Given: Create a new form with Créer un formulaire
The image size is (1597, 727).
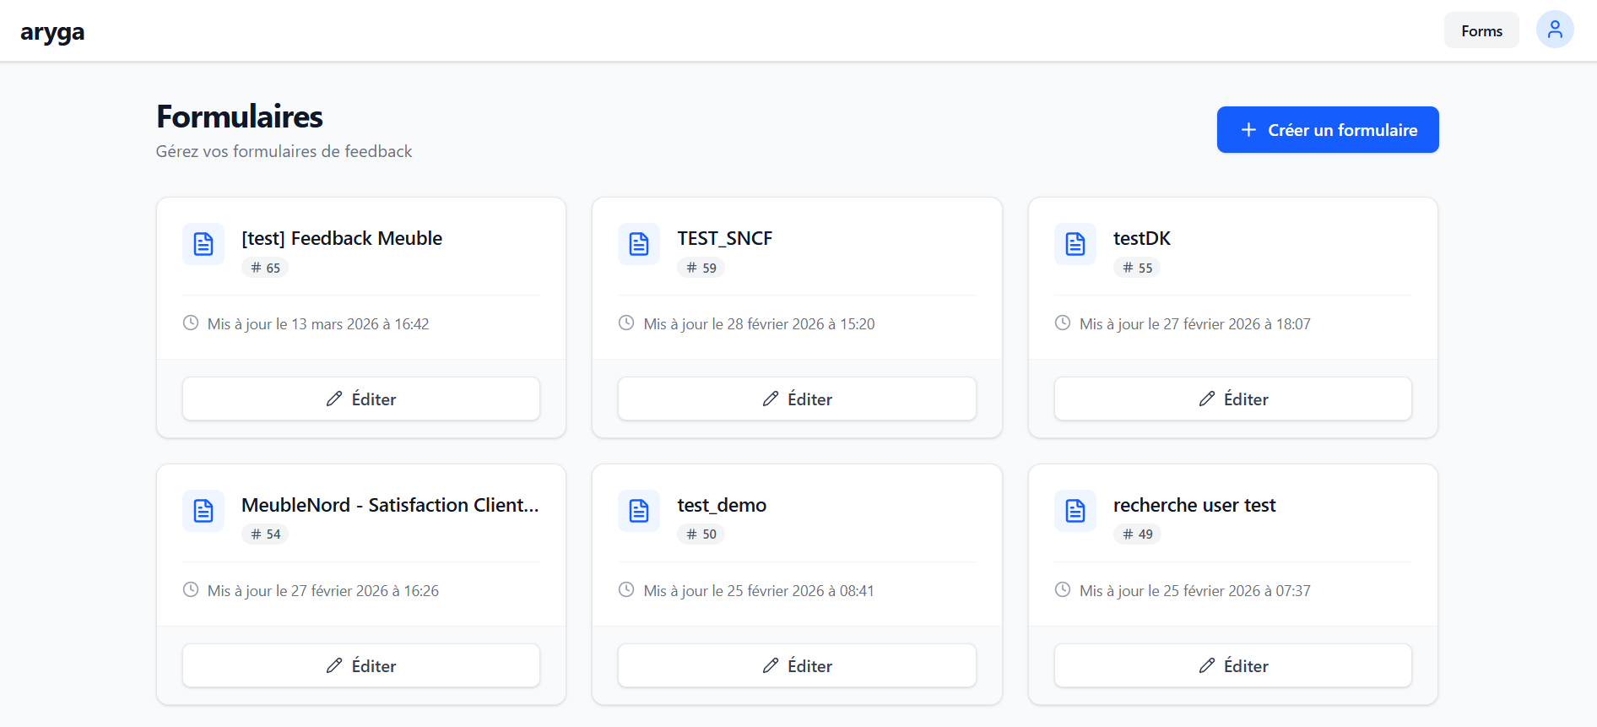Looking at the screenshot, I should (x=1328, y=130).
